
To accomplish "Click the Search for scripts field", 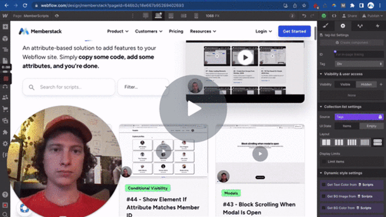I will [69, 87].
